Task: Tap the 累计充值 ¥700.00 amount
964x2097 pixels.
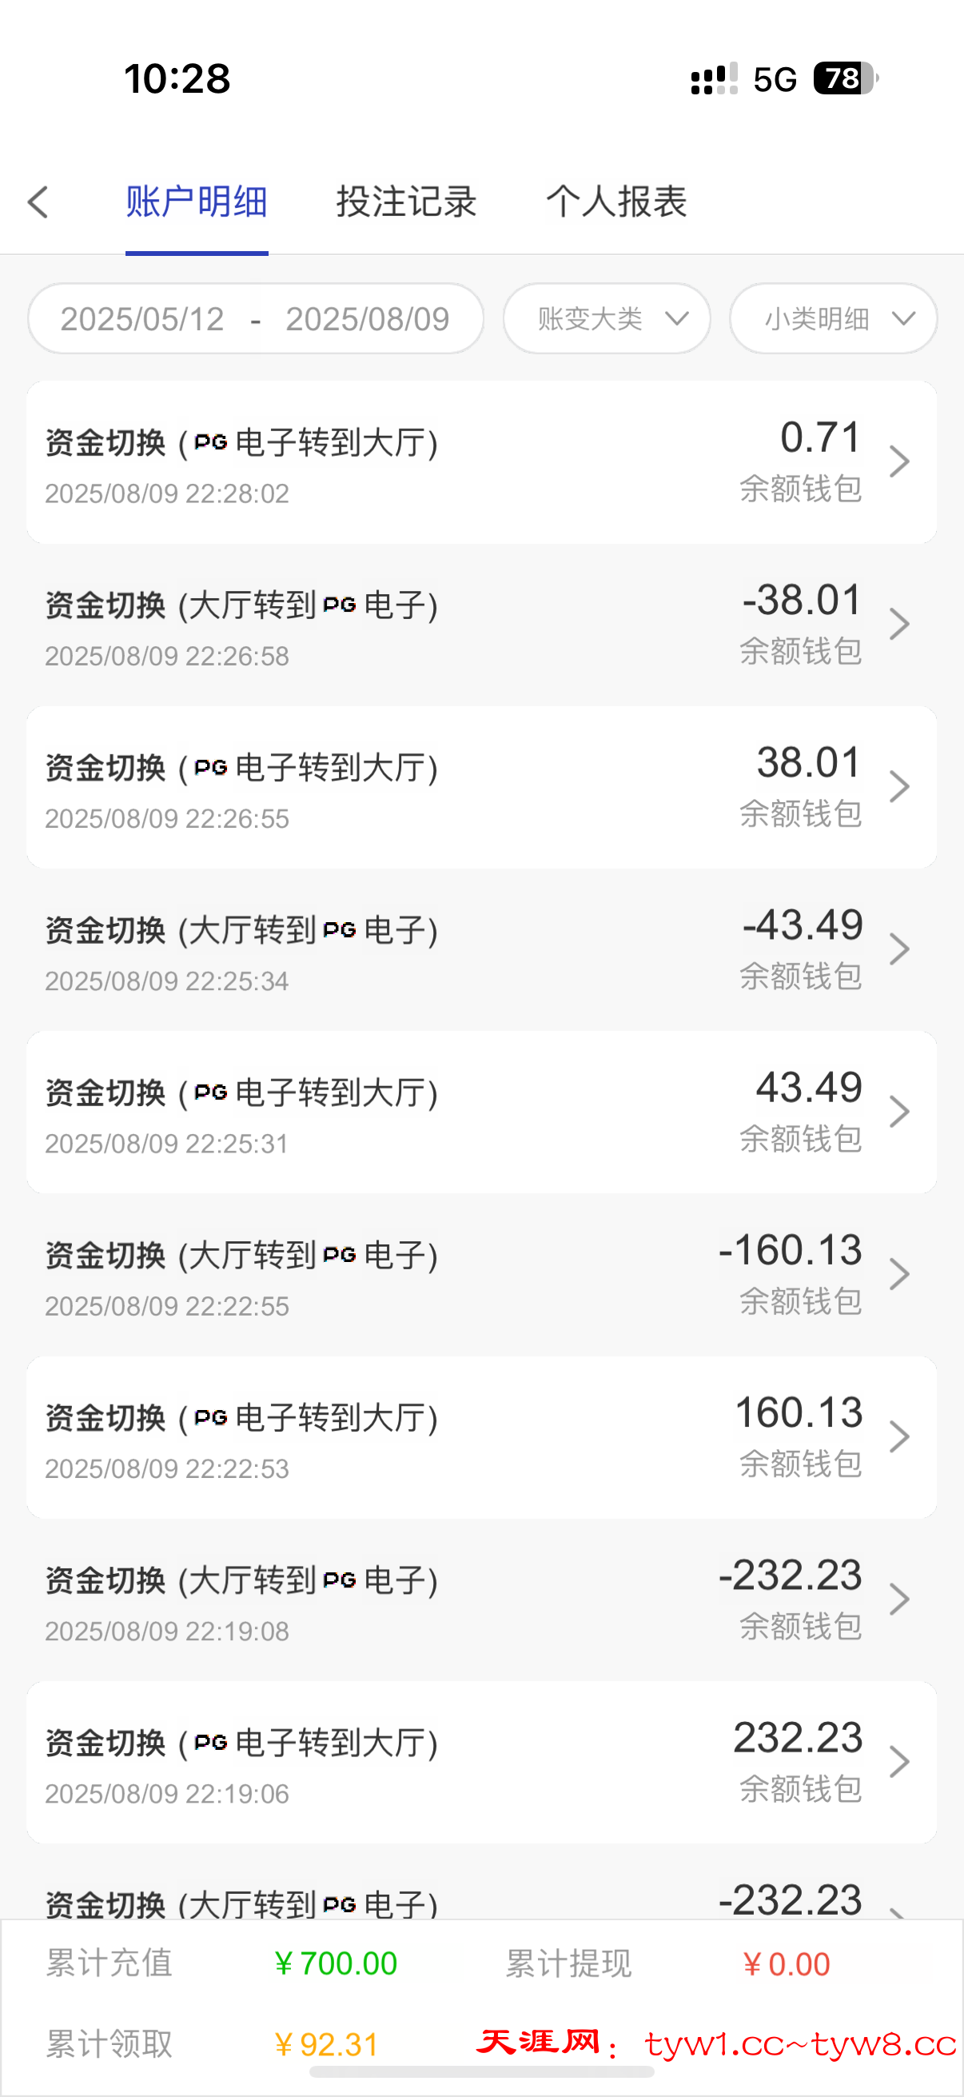Action: click(336, 1963)
